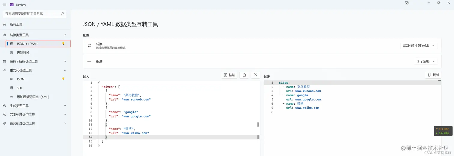Viewport: 454px width, 156px height.
Task: Click the 编码 / 解码 group icon
Action: point(4,62)
